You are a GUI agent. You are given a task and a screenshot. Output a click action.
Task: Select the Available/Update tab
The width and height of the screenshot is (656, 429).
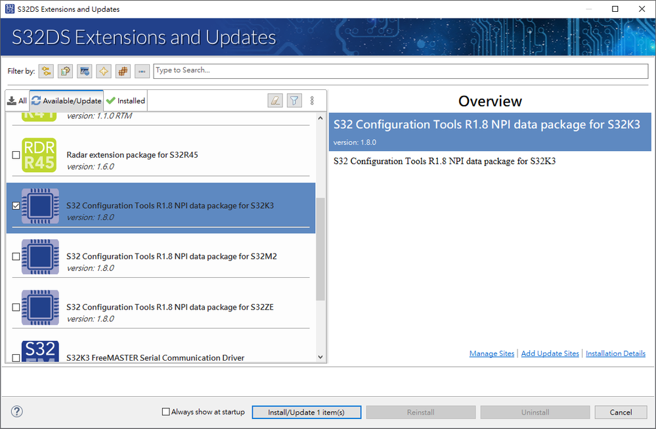coord(66,101)
